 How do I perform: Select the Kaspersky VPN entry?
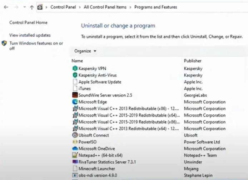click(92, 69)
